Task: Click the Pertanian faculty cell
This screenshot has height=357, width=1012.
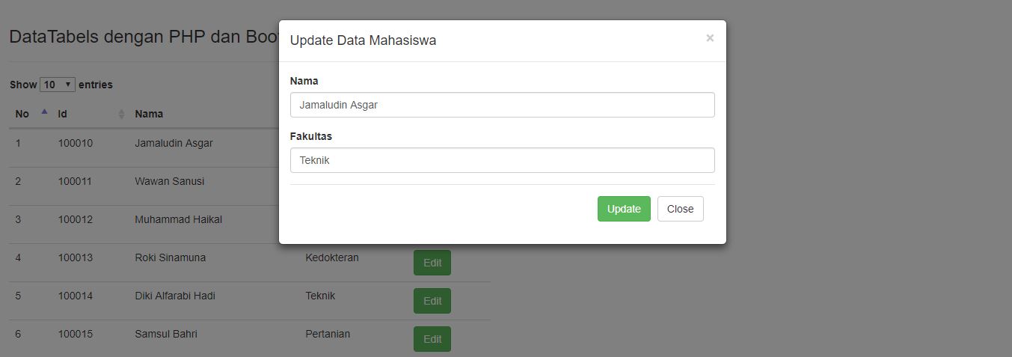Action: pyautogui.click(x=328, y=334)
